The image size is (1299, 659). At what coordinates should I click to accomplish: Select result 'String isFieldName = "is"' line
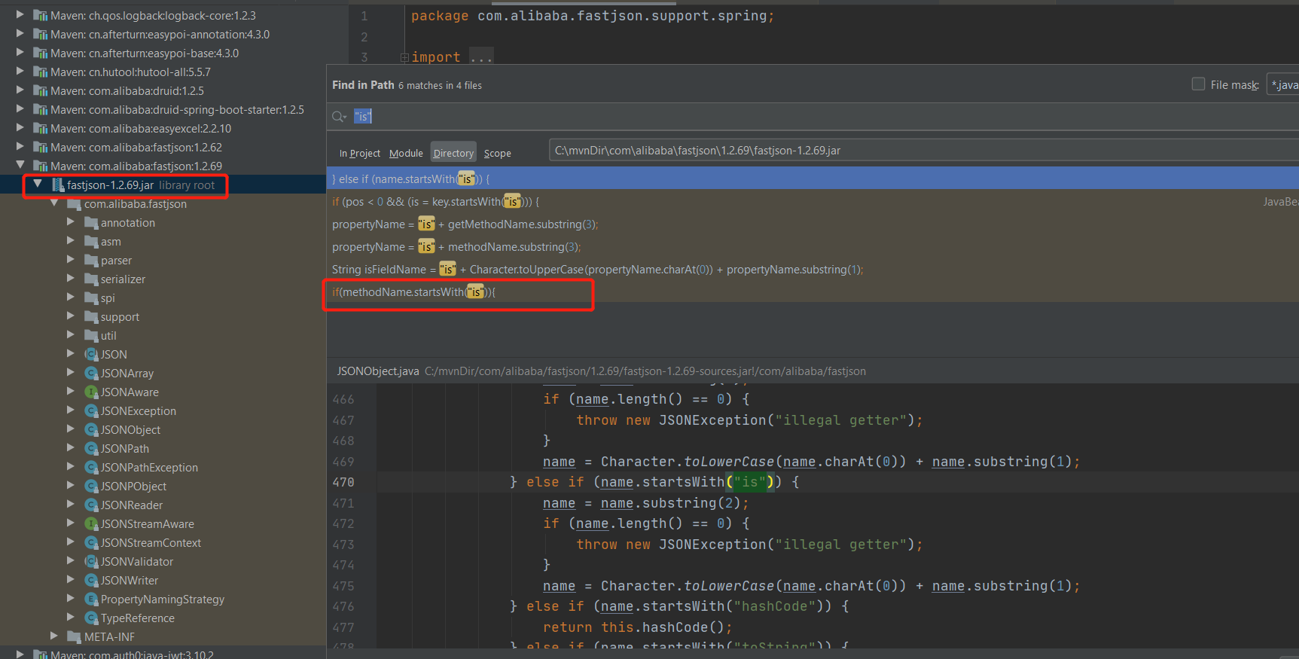[813, 269]
